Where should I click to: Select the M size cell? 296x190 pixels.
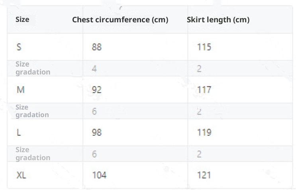click(20, 90)
